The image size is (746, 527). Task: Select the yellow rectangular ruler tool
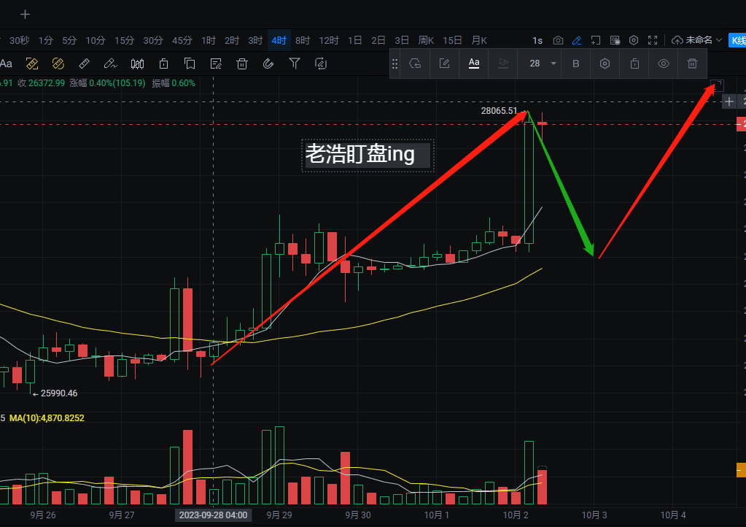click(x=32, y=64)
